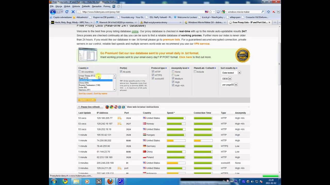Switch to the Firefox taskbar button
Viewport: 330px width, 185px height.
110,181
